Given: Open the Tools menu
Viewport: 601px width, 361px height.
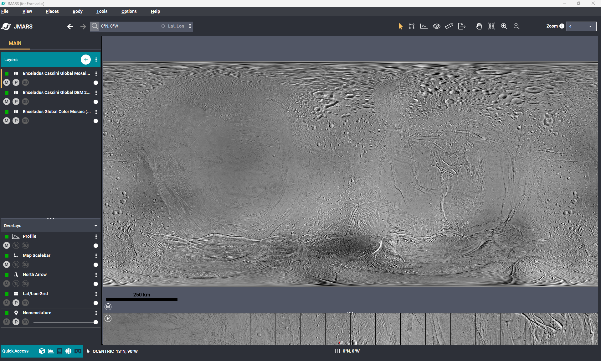Looking at the screenshot, I should (x=102, y=11).
